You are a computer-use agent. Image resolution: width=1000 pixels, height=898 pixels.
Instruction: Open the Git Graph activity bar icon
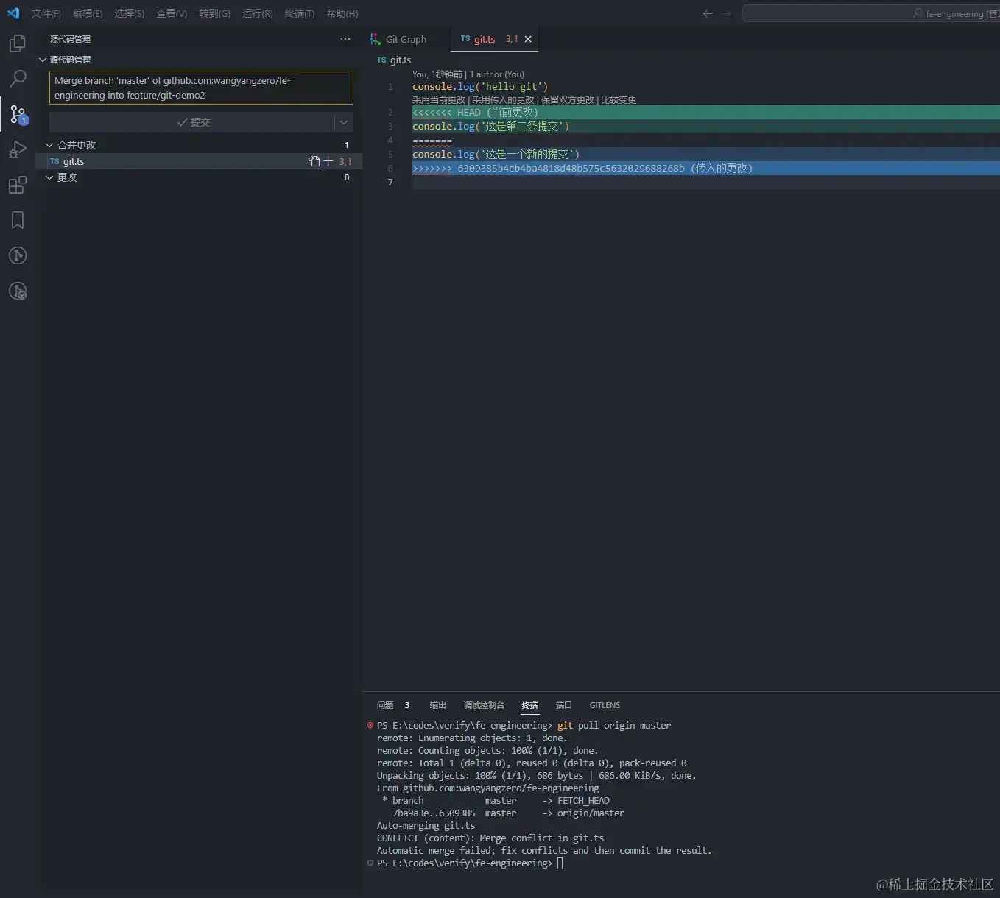pos(18,255)
